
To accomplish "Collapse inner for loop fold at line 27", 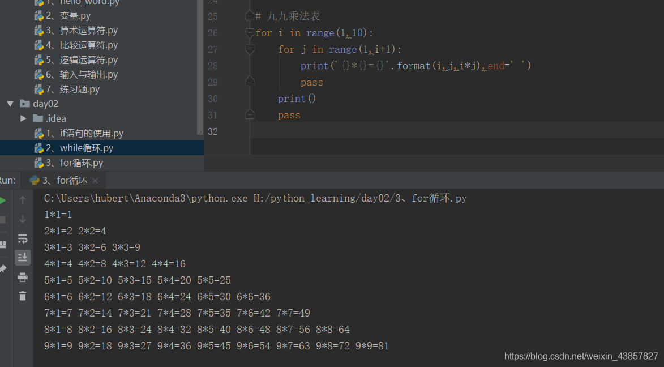I will (x=250, y=50).
